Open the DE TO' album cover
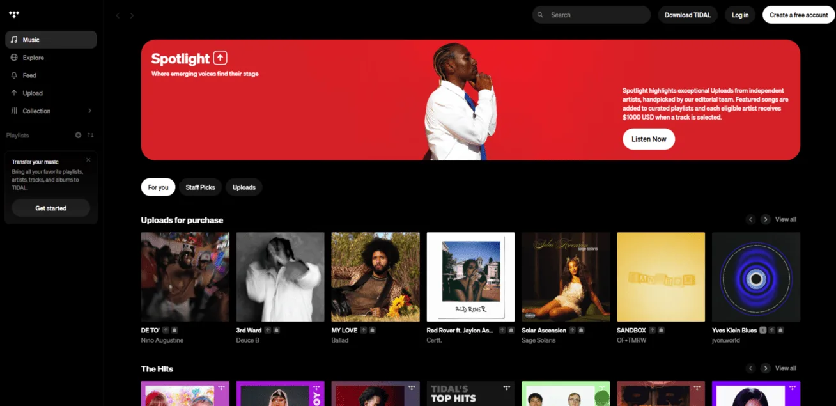 (185, 277)
